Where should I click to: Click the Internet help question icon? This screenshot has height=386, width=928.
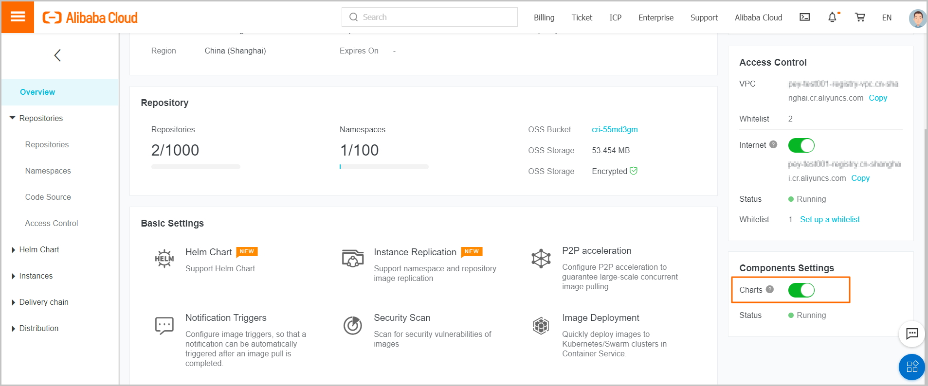click(773, 144)
